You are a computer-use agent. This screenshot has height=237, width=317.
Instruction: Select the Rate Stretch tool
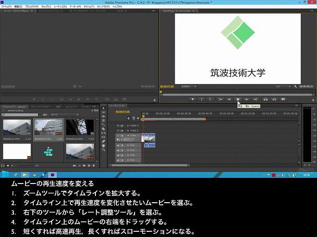104,125
